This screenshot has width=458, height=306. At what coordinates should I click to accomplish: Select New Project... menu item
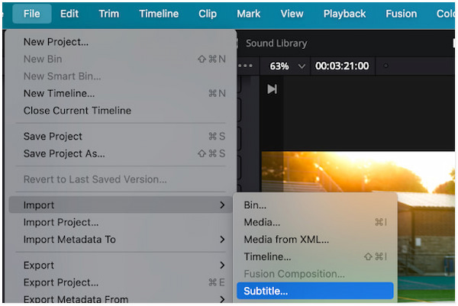56,42
